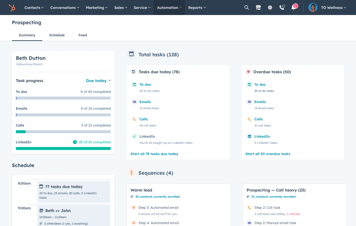This screenshot has height=226, width=356.
Task: Click the Overdue tasks alarm icon
Action: pyautogui.click(x=248, y=71)
